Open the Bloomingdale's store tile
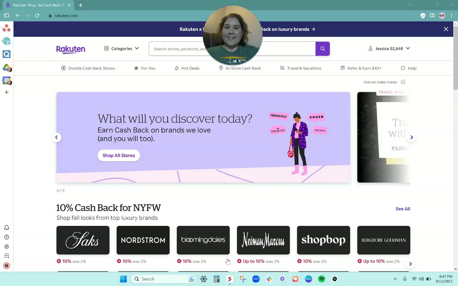This screenshot has height=286, width=458. pyautogui.click(x=203, y=240)
